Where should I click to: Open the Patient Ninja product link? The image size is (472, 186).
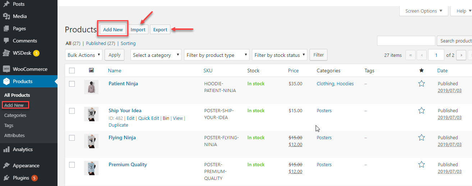(123, 83)
